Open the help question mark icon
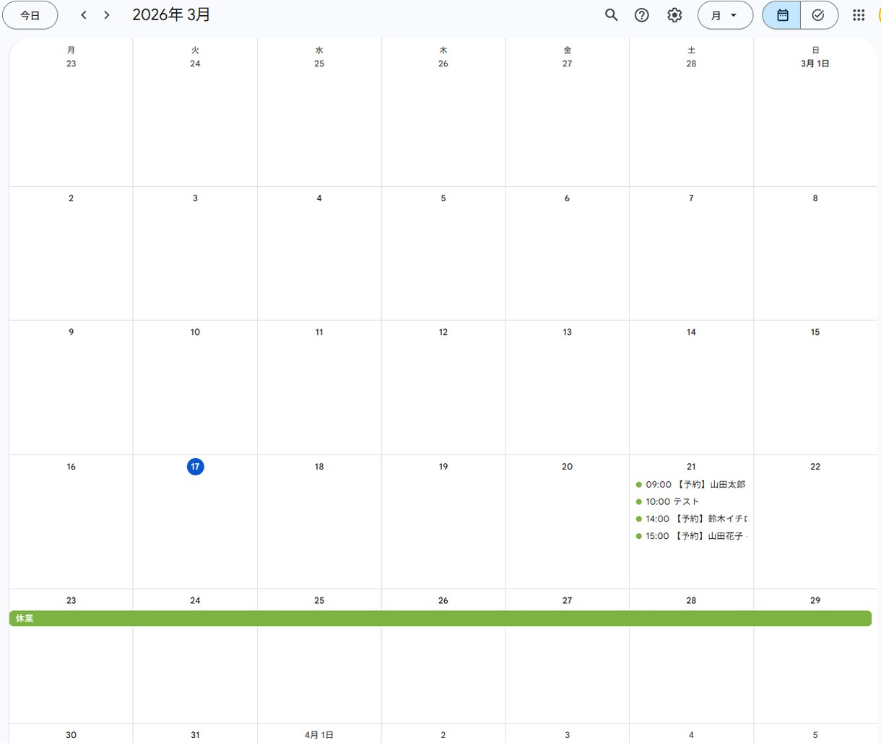Viewport: 881px width, 743px height. click(642, 15)
